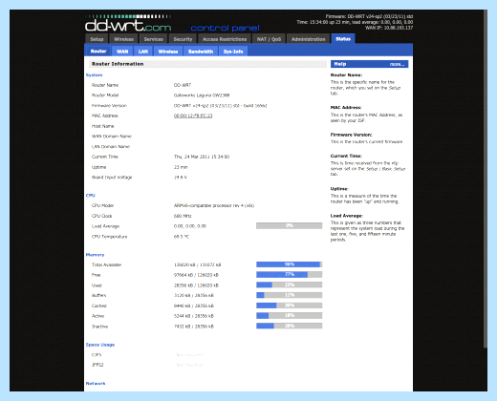Click the JFFS2 label
This screenshot has width=497, height=401.
[x=97, y=365]
